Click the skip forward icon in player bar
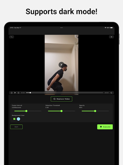This screenshot has height=165, width=123. pos(19,93)
